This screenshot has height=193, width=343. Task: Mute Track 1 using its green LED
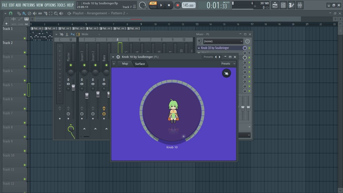(x=25, y=38)
